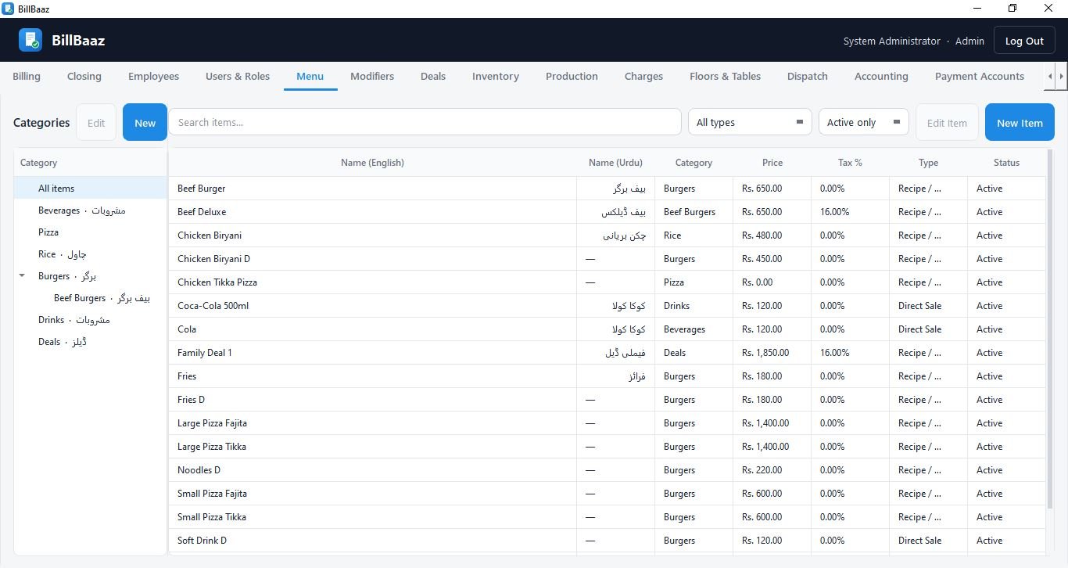This screenshot has width=1068, height=568.
Task: Open the Closing tab
Action: coord(84,76)
